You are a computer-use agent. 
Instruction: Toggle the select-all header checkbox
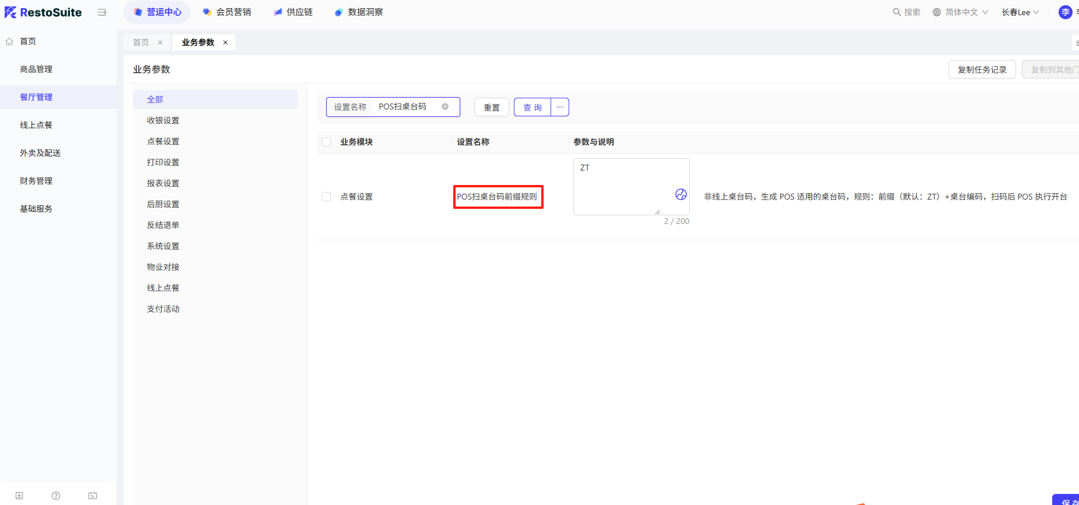coord(326,142)
